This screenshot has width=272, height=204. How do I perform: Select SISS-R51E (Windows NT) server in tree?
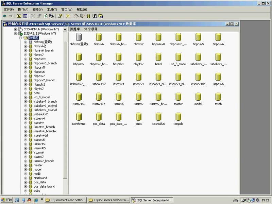[x=40, y=33]
